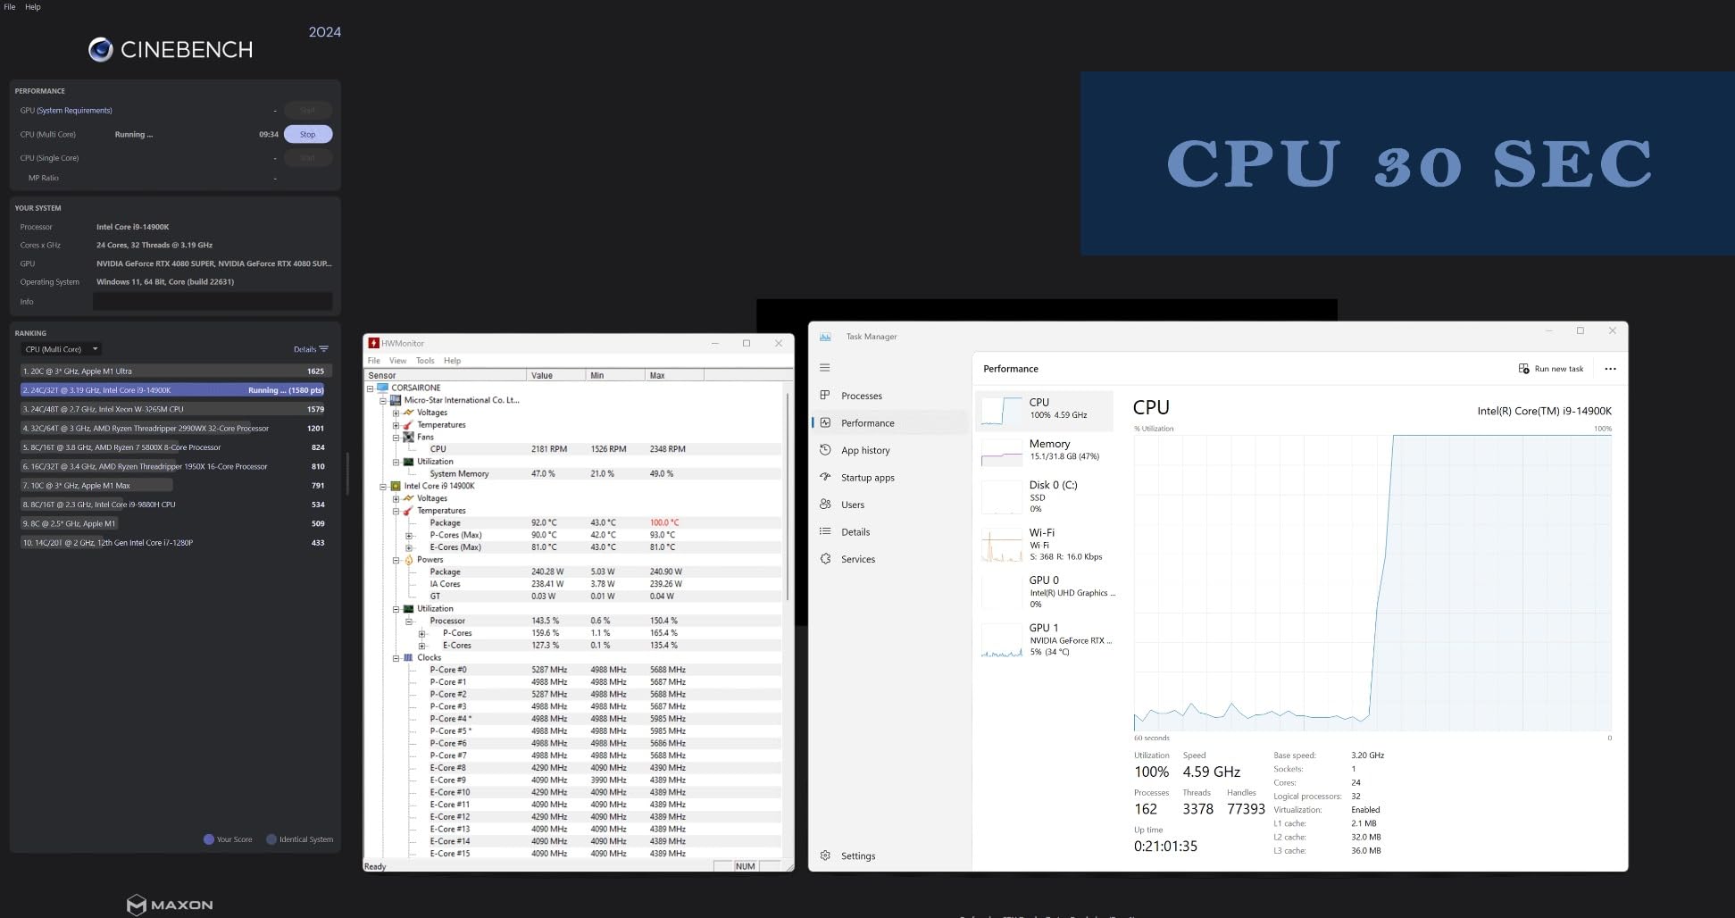Expand Voltages under Intel Core i9 14900K
The height and width of the screenshot is (918, 1735).
pos(396,498)
